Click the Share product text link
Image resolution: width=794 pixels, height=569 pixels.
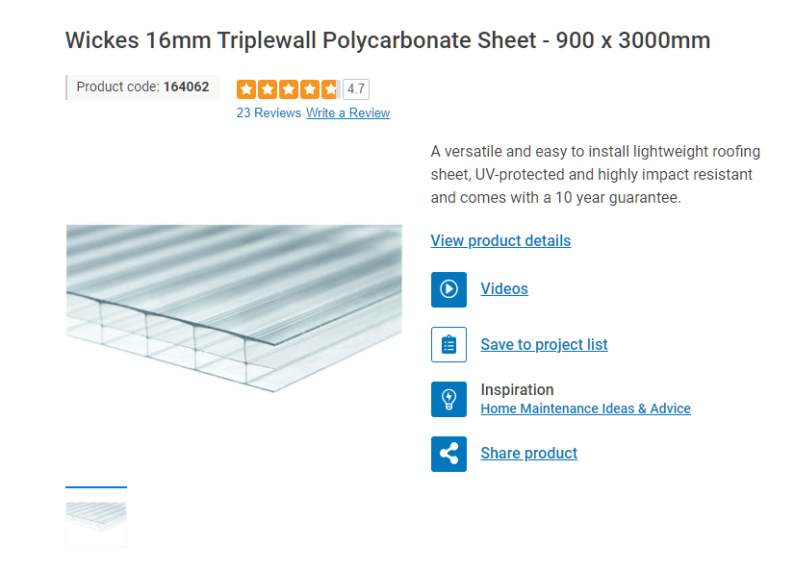(528, 454)
